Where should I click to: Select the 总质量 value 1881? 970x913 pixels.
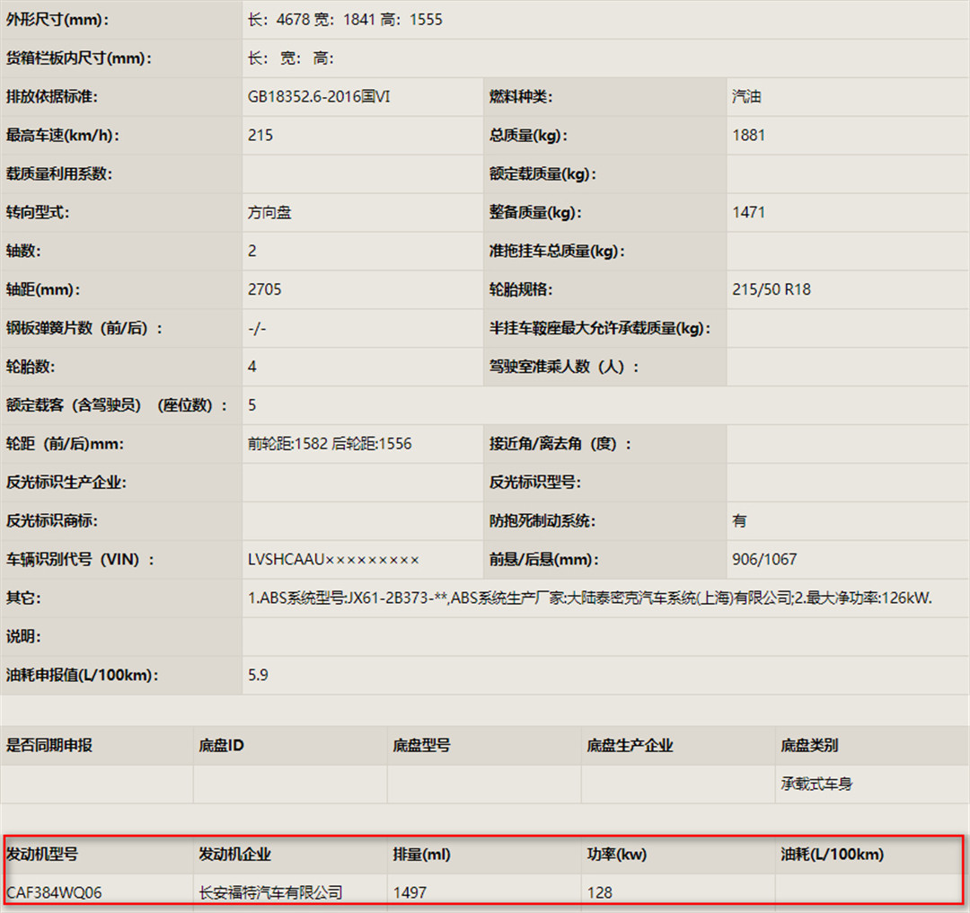tap(749, 136)
